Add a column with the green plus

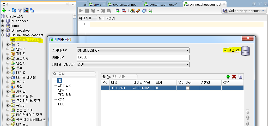[228, 76]
